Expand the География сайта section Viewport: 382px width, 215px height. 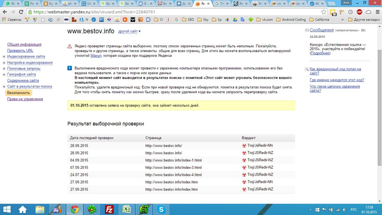(4, 74)
